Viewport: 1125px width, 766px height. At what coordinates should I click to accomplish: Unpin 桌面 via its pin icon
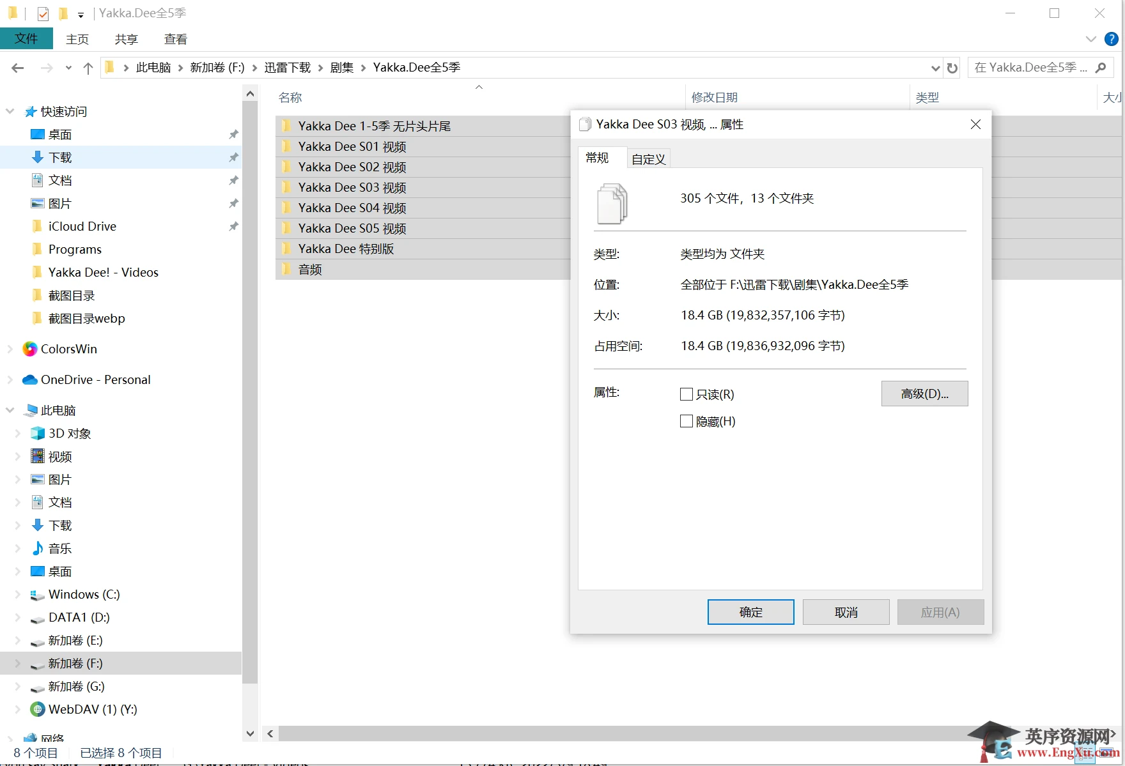(x=233, y=135)
